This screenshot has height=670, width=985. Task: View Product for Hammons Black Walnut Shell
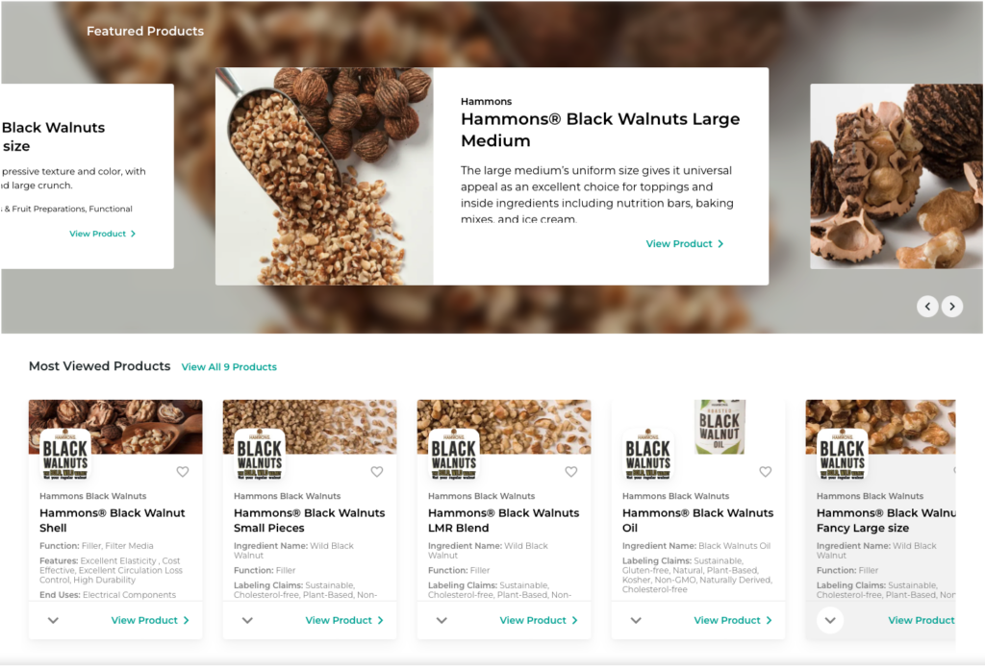point(150,620)
